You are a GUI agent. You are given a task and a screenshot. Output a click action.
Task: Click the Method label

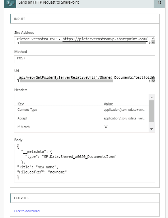coord(20,51)
